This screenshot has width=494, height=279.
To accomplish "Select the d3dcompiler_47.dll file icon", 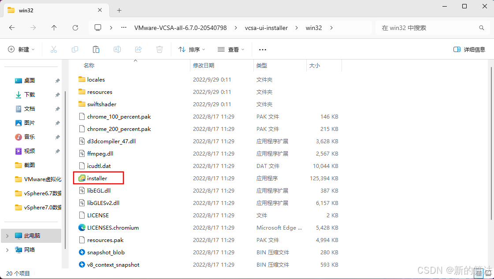I will click(82, 141).
